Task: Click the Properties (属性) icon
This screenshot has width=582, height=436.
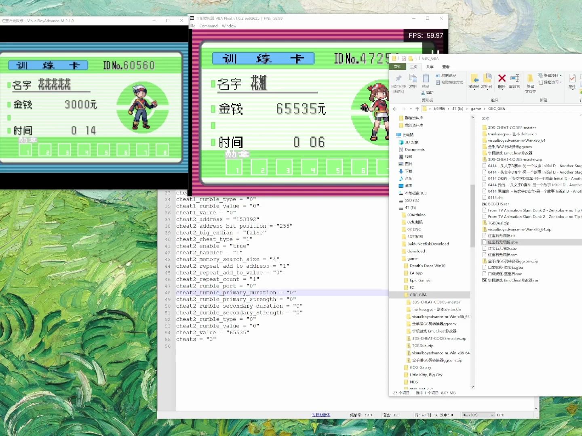Action: click(x=572, y=78)
